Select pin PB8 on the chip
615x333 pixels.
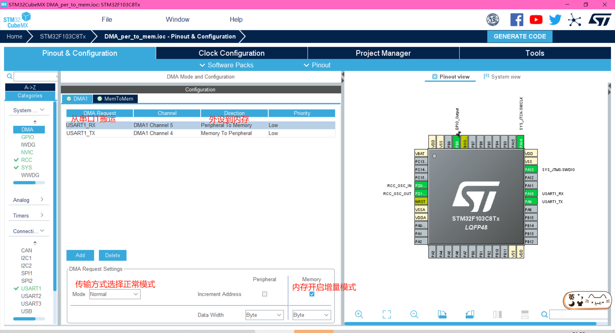pyautogui.click(x=457, y=142)
